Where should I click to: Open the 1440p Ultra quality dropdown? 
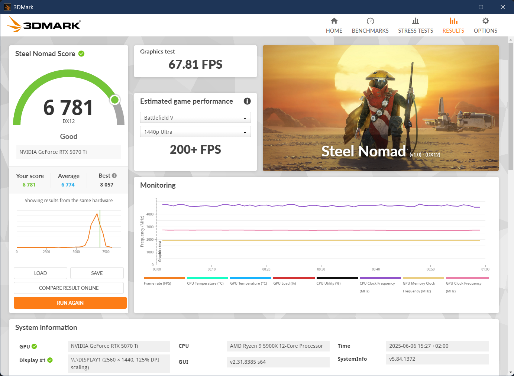(195, 132)
